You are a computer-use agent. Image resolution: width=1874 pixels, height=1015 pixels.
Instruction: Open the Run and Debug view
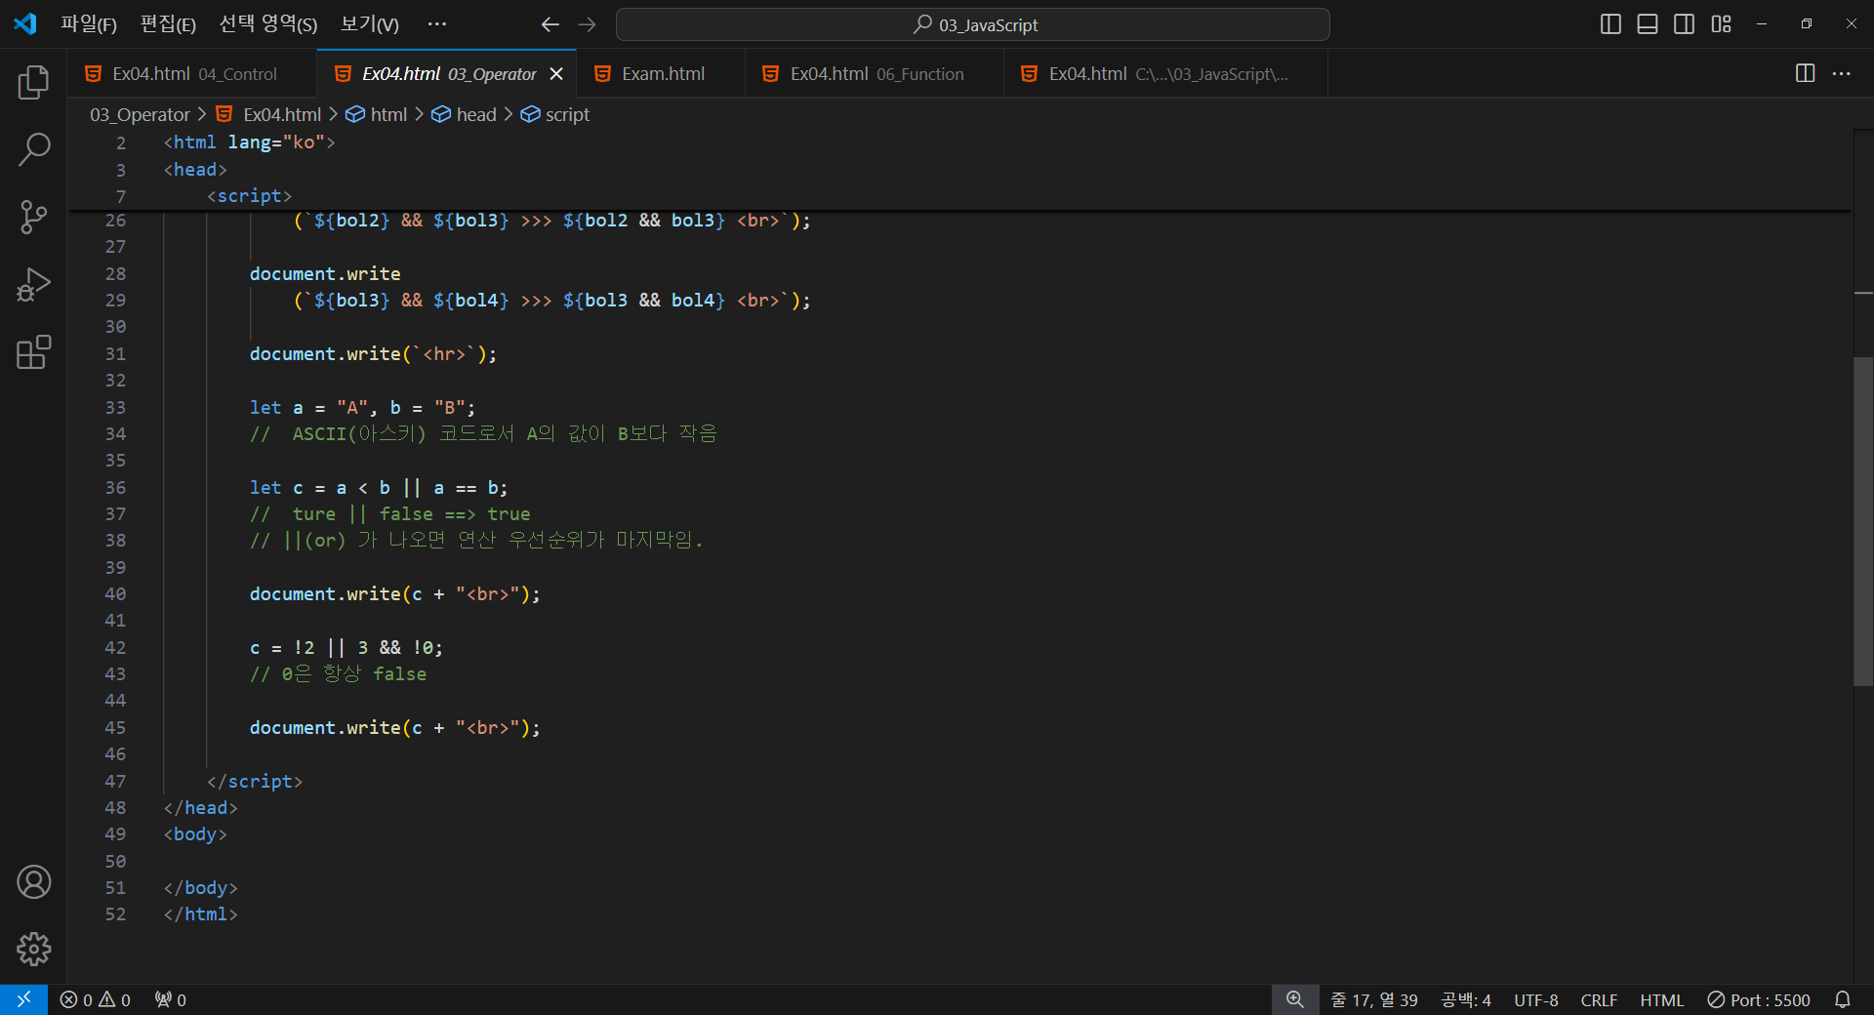(33, 284)
